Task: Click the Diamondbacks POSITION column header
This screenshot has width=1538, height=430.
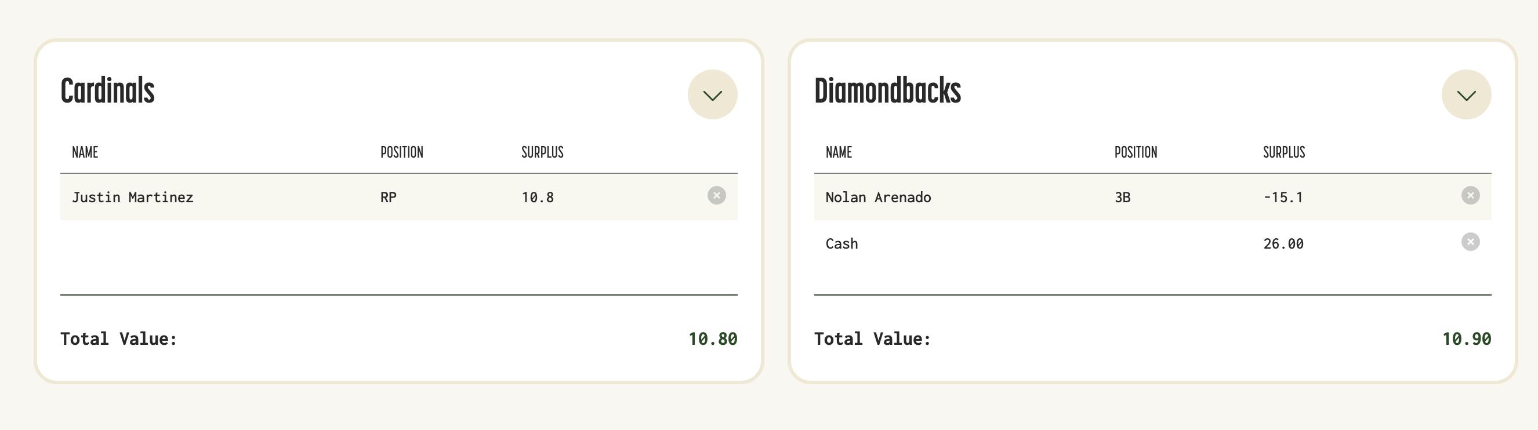Action: 1136,152
